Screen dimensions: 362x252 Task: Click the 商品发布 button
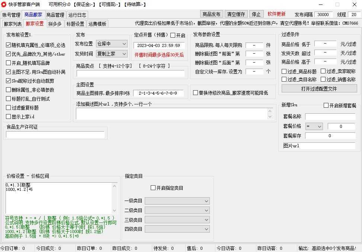pyautogui.click(x=212, y=15)
